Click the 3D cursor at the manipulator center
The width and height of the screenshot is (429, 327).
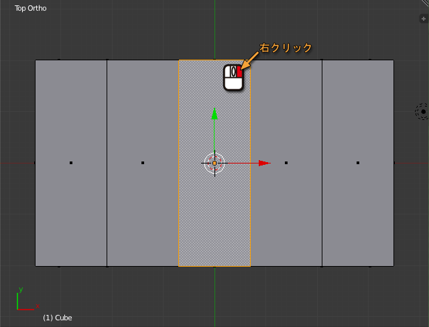(x=214, y=163)
